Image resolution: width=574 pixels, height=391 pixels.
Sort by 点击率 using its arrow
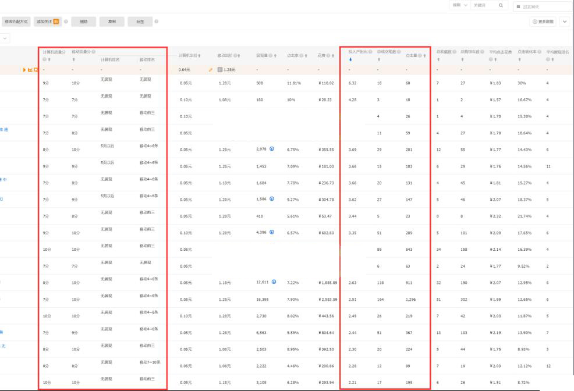point(306,56)
